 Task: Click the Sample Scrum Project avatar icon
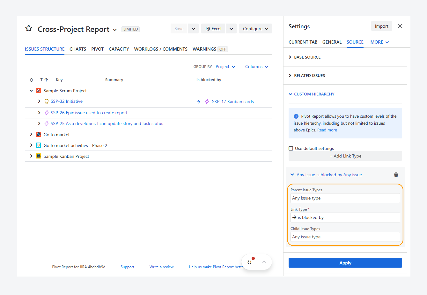coord(39,91)
